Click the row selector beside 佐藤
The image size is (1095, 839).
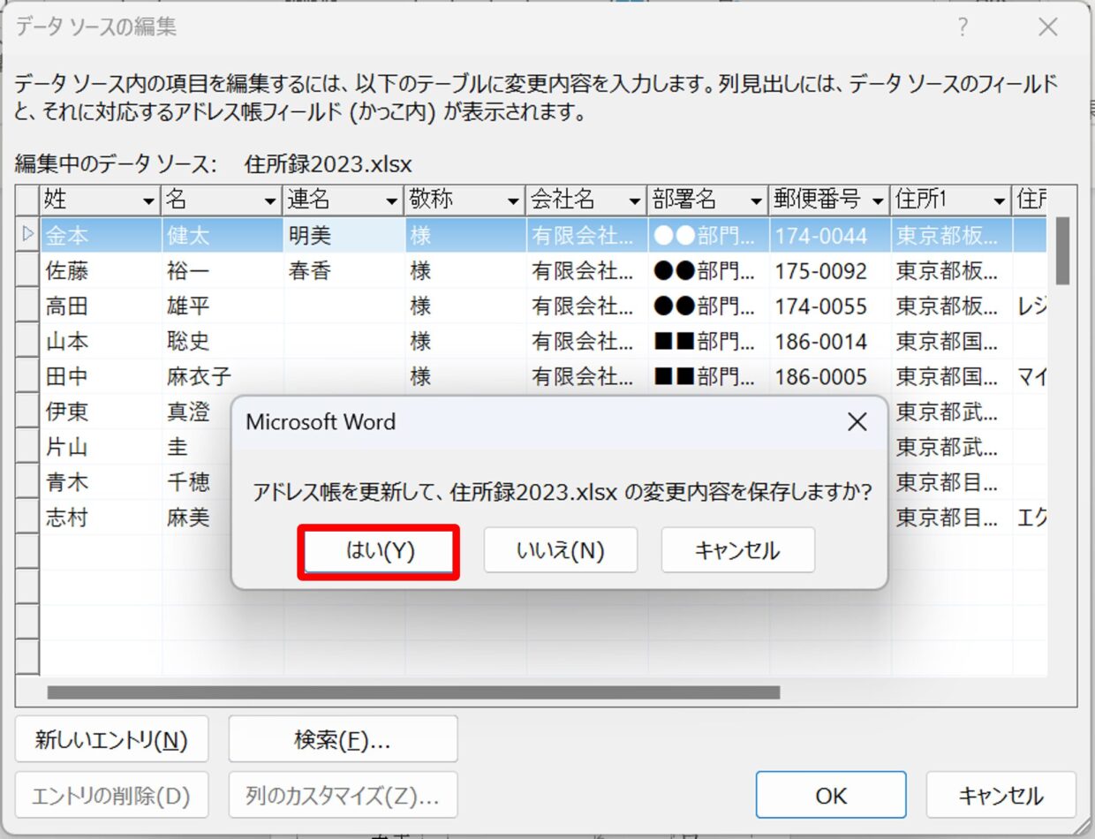pos(27,271)
